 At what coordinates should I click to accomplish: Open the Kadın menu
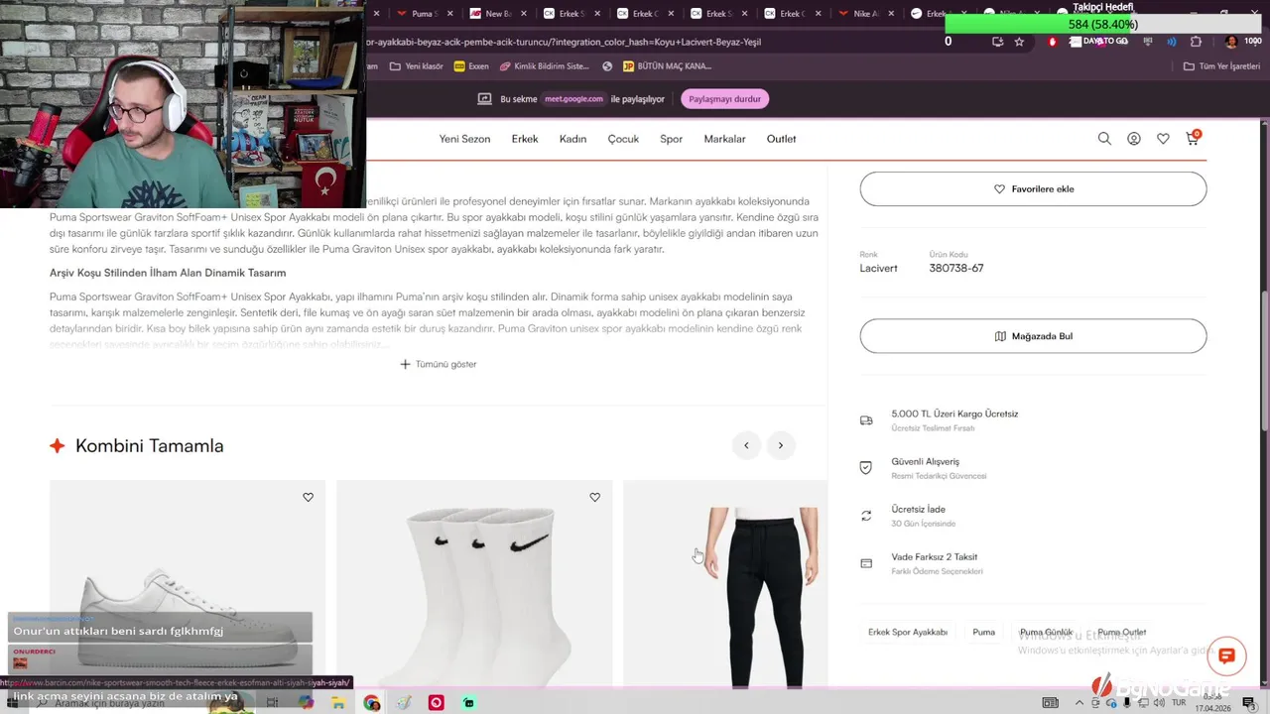coord(572,139)
